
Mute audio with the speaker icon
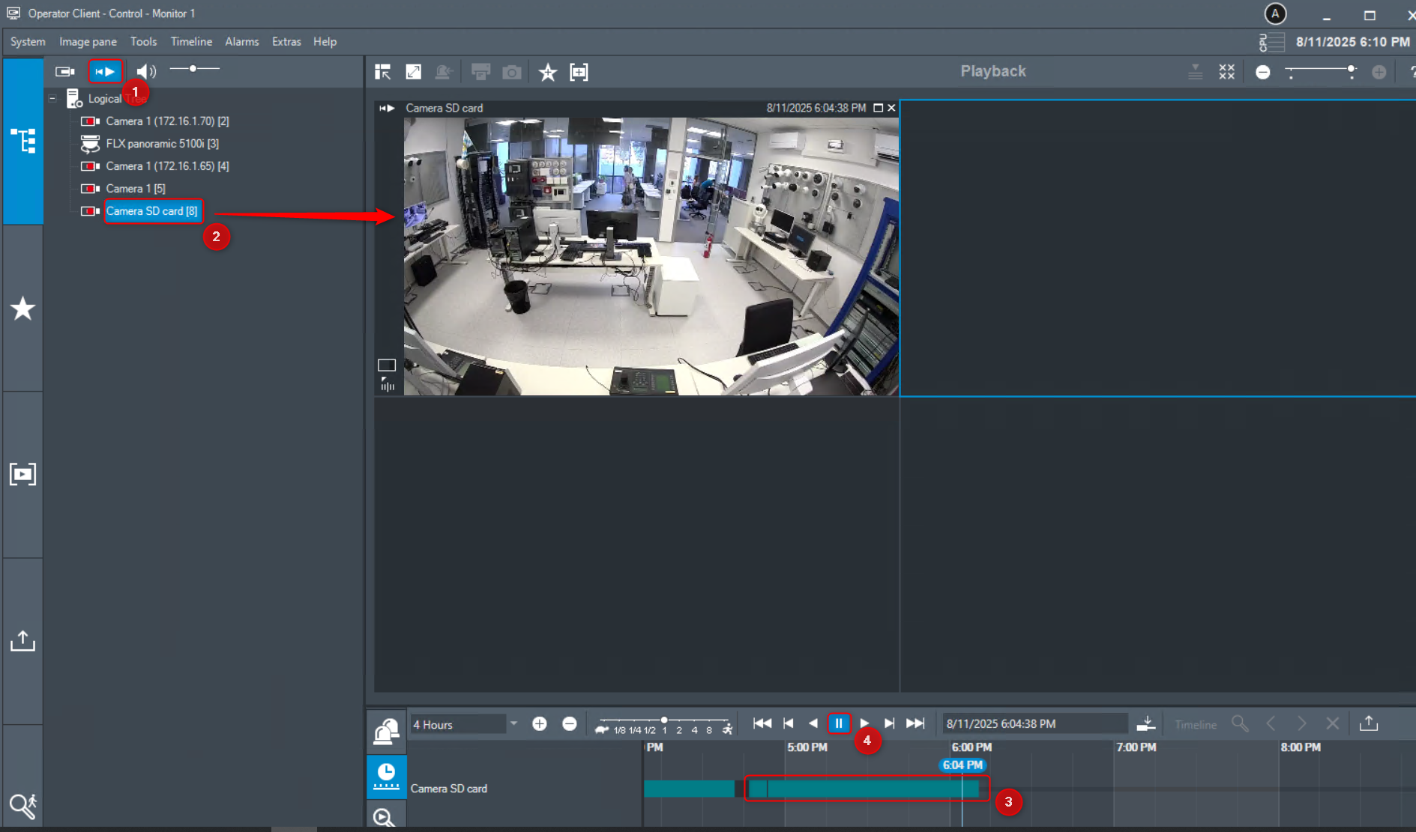(x=145, y=72)
